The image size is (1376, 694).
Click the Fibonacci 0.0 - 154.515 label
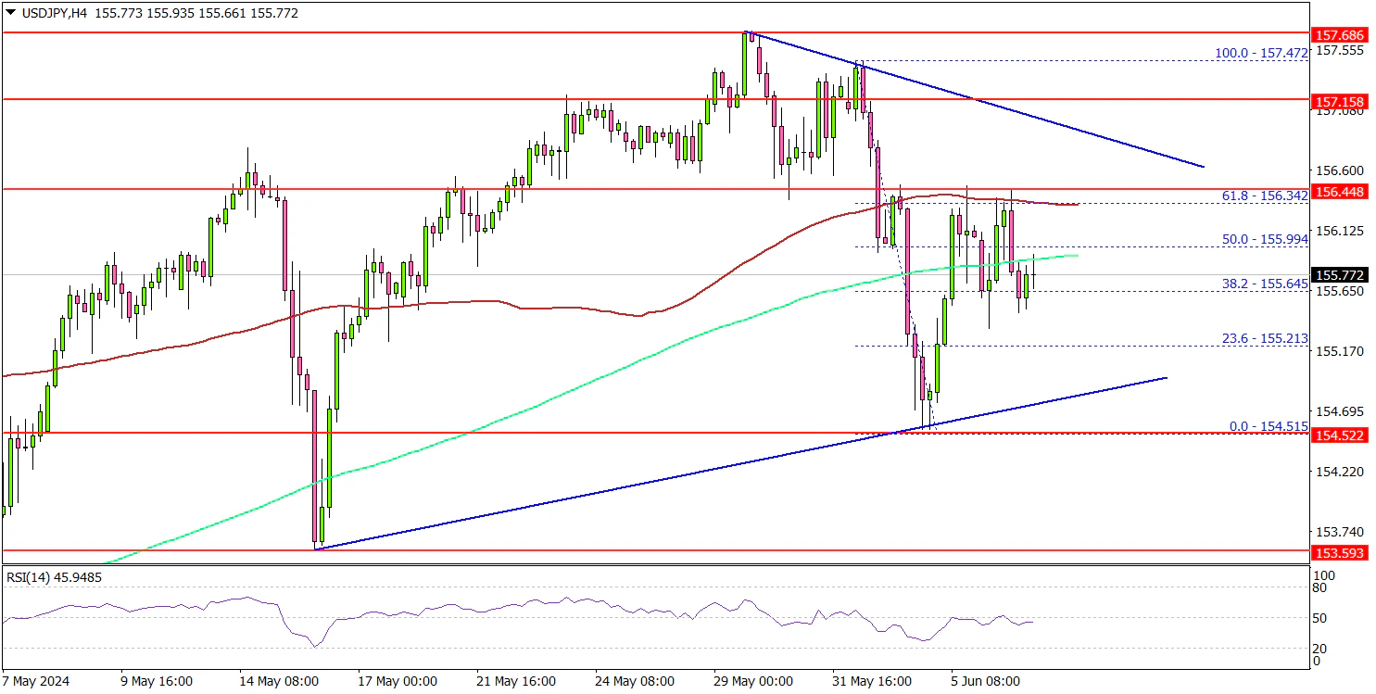1269,426
